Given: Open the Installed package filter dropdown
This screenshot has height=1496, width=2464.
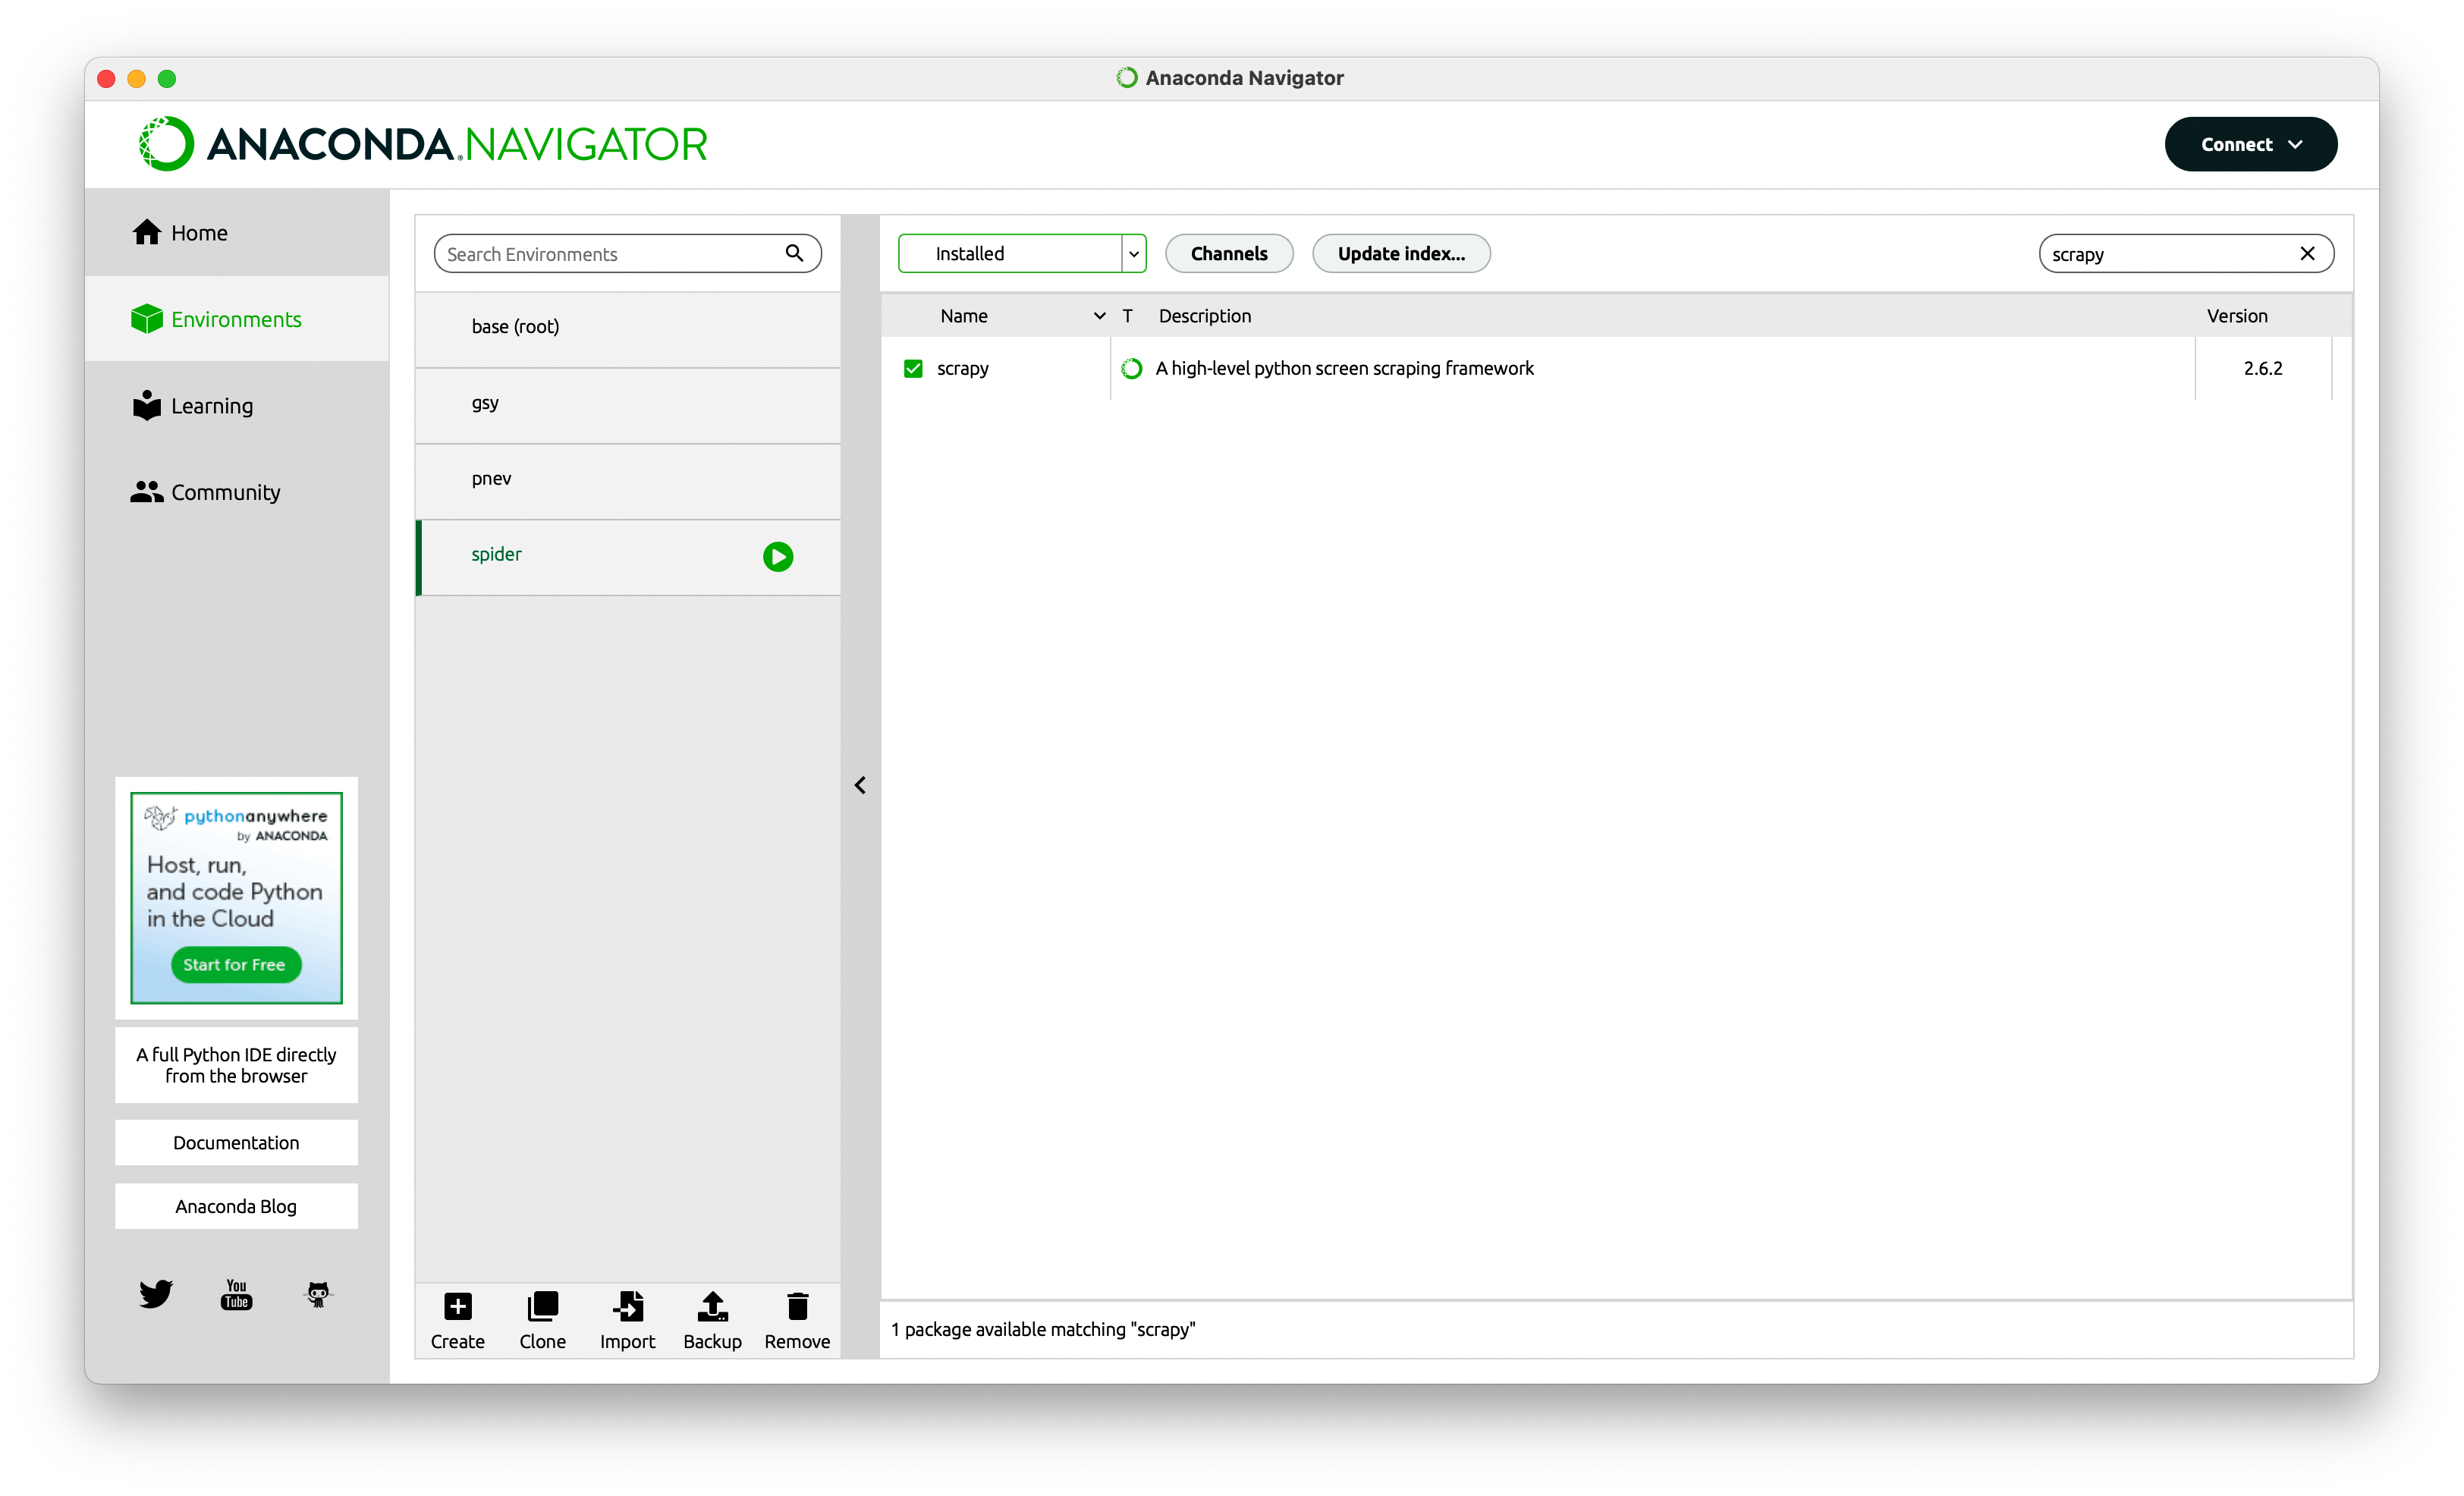Looking at the screenshot, I should (x=1022, y=253).
